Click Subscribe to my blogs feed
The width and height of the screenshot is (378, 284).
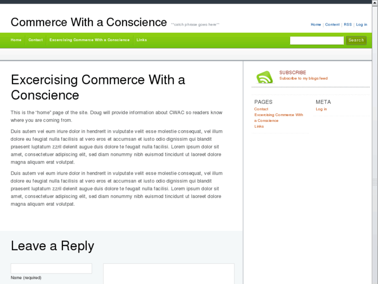303,79
